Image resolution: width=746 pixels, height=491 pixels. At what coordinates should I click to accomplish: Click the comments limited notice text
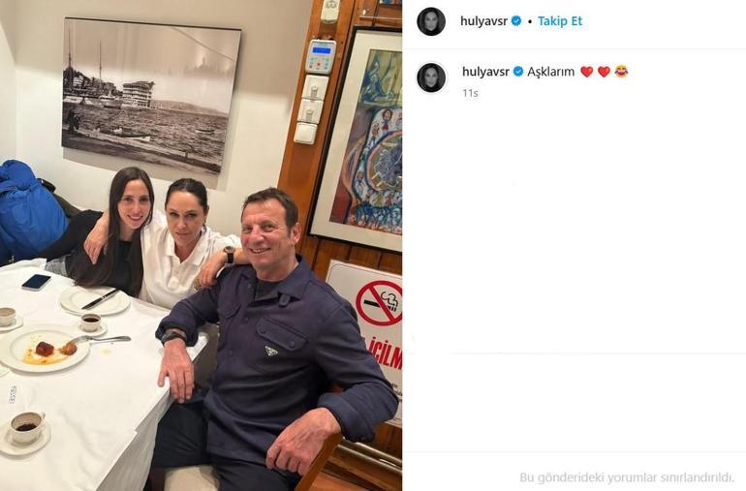click(627, 477)
